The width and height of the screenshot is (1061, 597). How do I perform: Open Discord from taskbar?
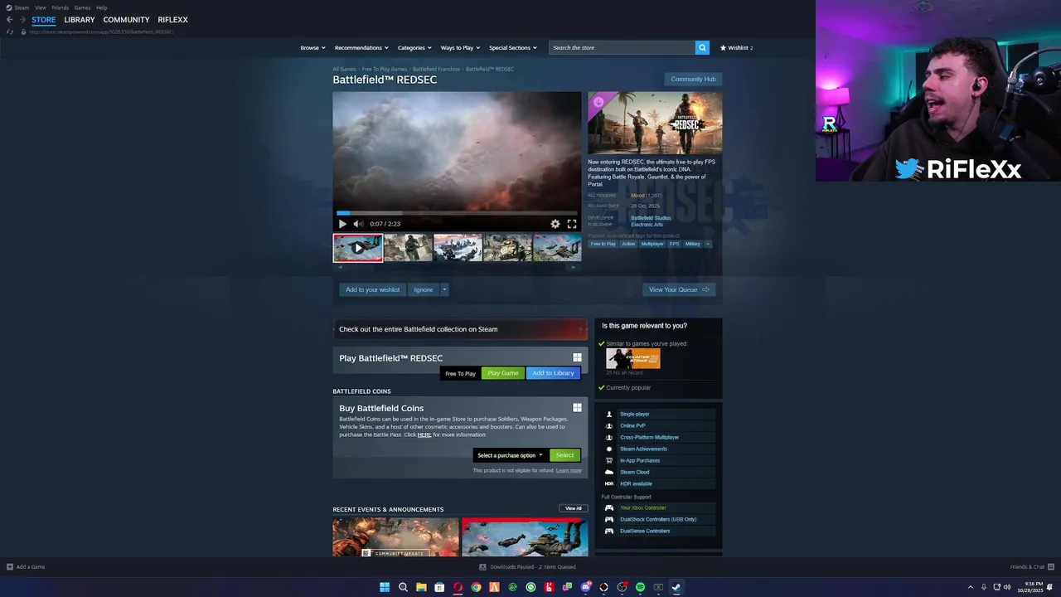[585, 587]
